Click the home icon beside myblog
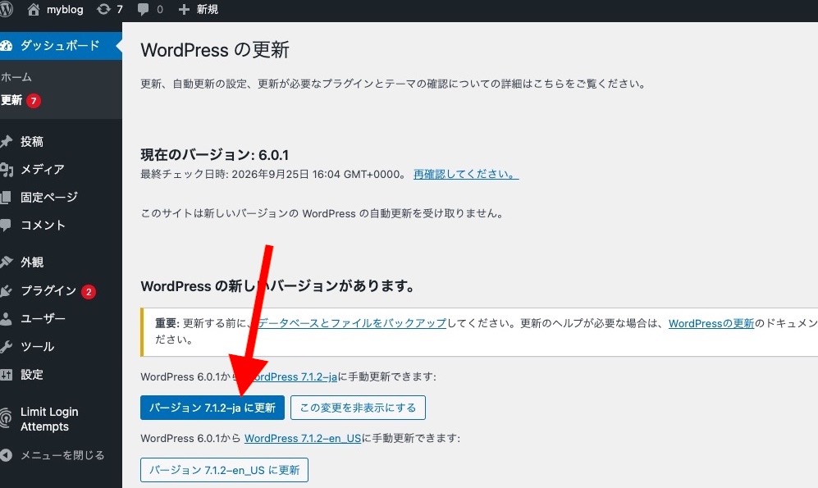818x488 pixels. coord(34,9)
